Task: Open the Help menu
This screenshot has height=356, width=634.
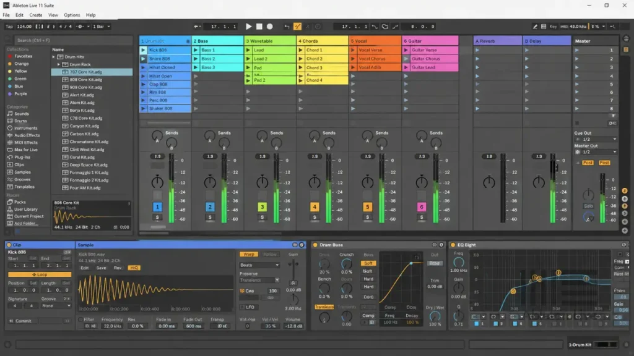Action: coord(90,15)
